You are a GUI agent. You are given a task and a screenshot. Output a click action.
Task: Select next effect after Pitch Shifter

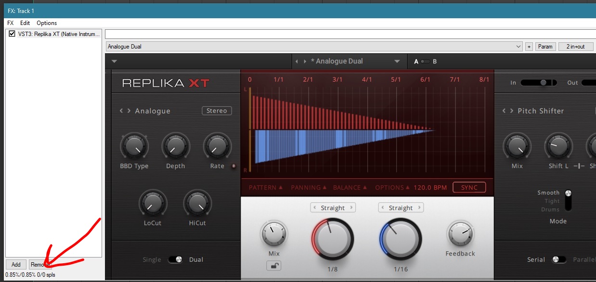511,111
